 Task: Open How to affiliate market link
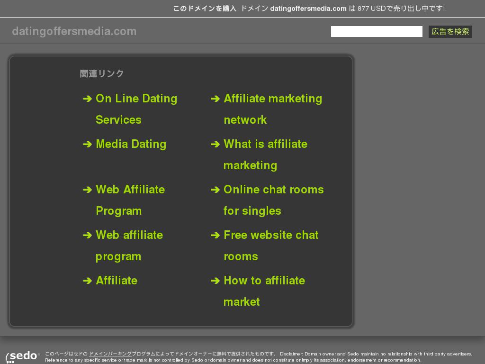point(264,291)
